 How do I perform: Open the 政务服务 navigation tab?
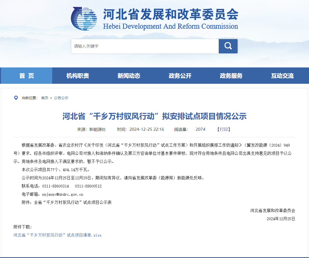(231, 76)
